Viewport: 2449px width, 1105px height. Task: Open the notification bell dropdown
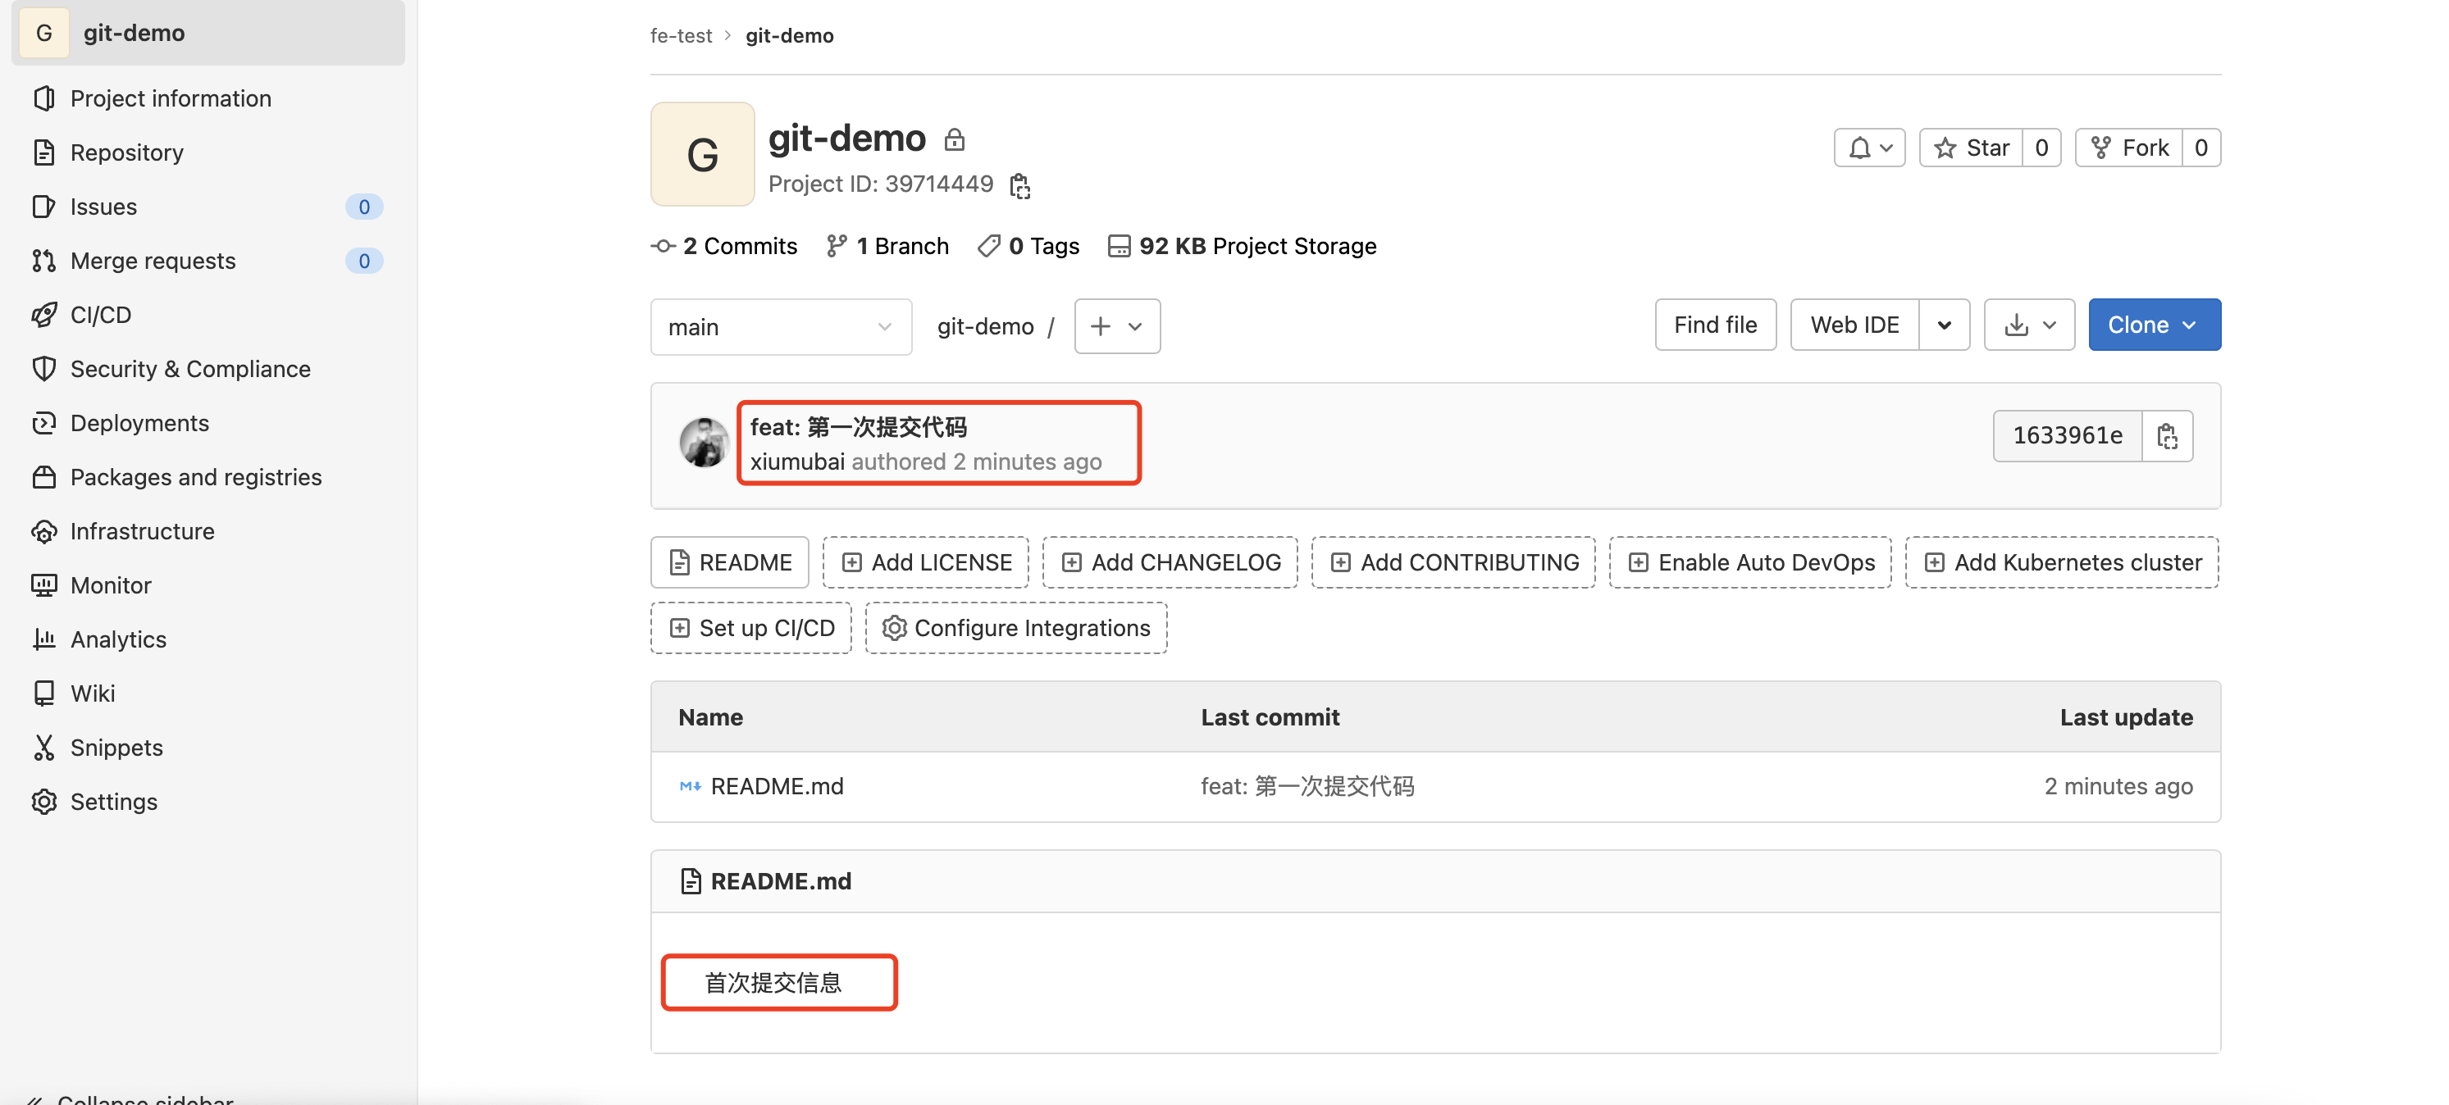point(1869,148)
